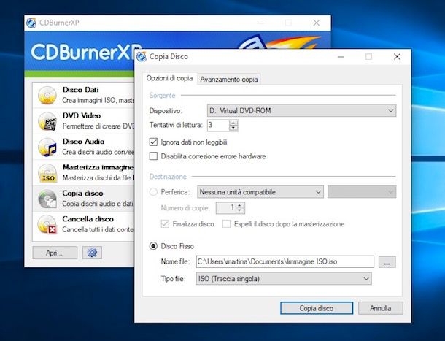Toggle Espelli il disco dopo la masterizzazione
445x341 pixels.
[226, 223]
